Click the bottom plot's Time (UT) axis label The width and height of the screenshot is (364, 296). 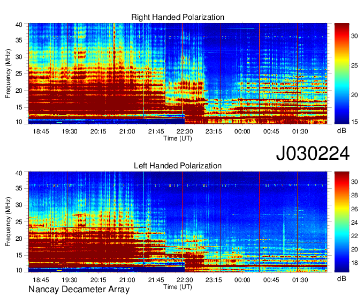click(x=178, y=287)
